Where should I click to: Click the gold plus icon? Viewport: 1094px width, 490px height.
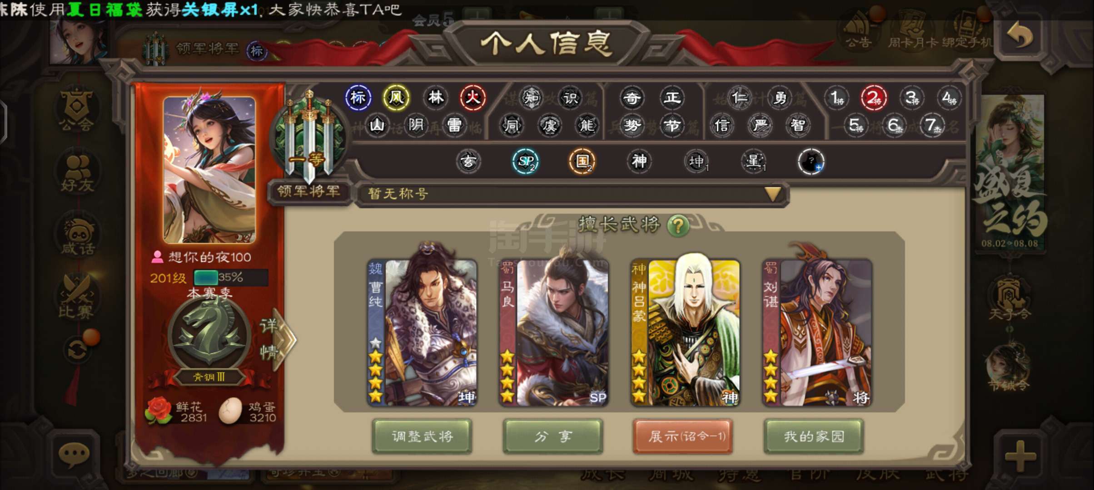(x=1020, y=456)
